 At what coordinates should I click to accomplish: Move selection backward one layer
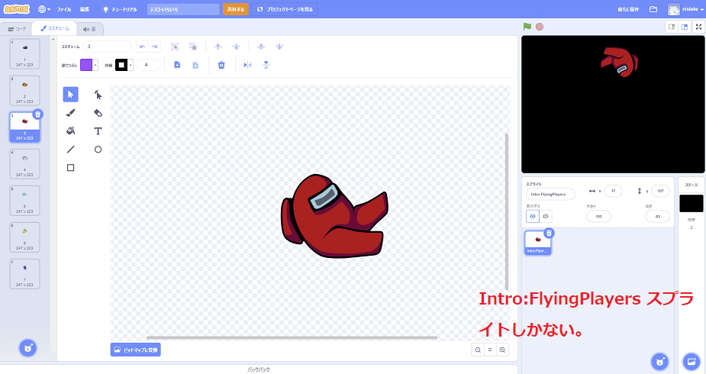tap(237, 47)
